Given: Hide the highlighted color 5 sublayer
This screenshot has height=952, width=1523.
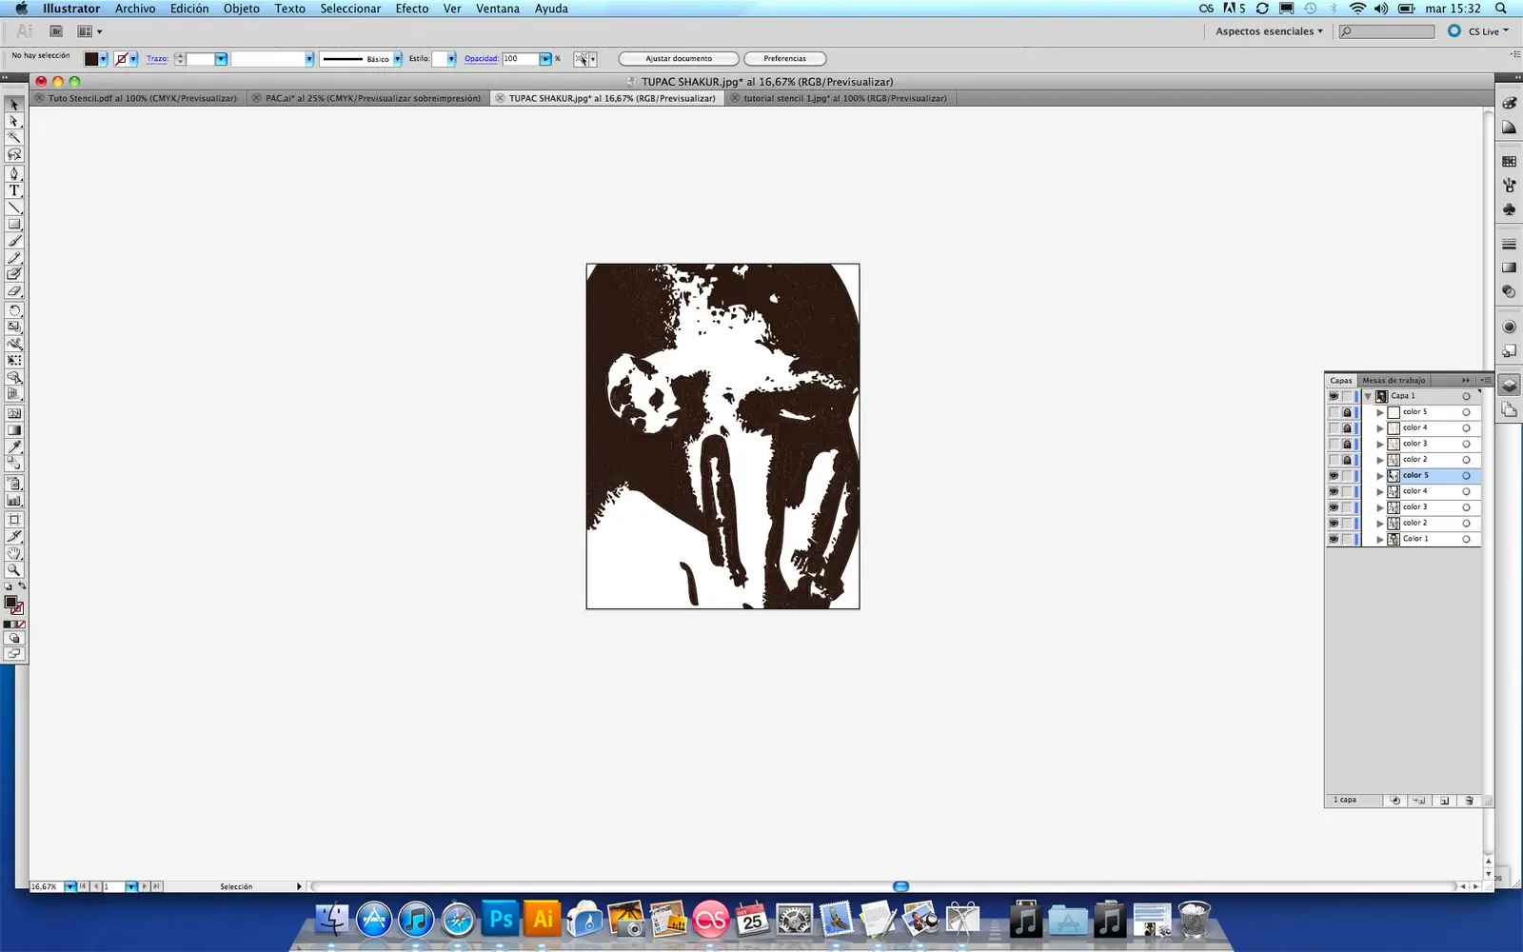Looking at the screenshot, I should point(1334,475).
